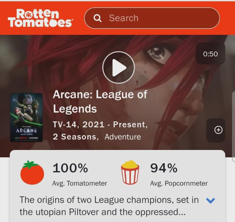
Task: Click the page scrollbar on right edge
Action: tap(234, 127)
